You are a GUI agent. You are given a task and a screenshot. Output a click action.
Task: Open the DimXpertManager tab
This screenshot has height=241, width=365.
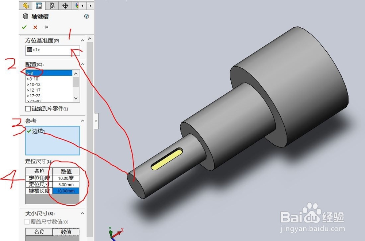point(65,5)
